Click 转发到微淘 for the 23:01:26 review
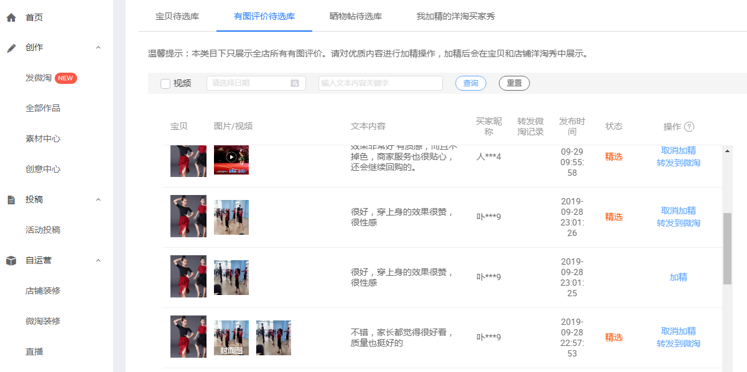 (x=679, y=223)
